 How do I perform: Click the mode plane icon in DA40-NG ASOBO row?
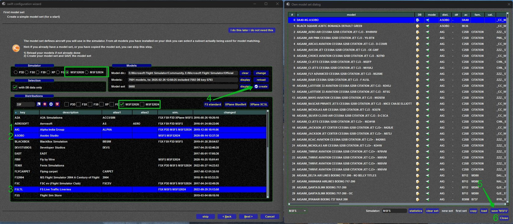[428, 20]
